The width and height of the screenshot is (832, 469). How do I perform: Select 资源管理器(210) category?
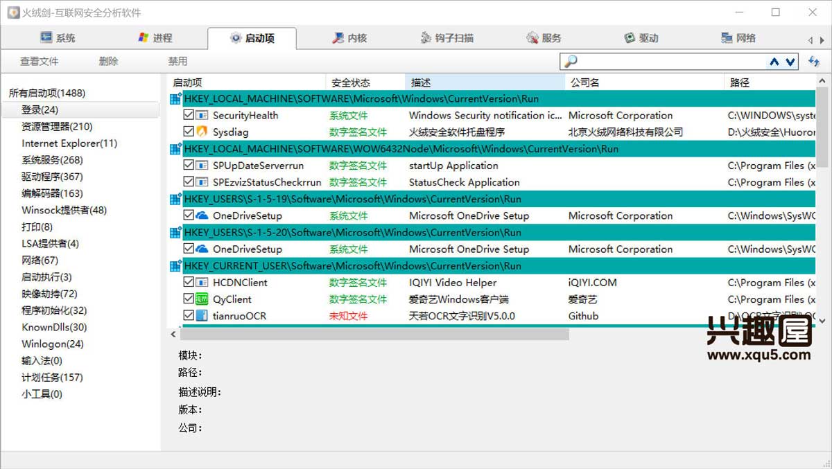coord(57,127)
